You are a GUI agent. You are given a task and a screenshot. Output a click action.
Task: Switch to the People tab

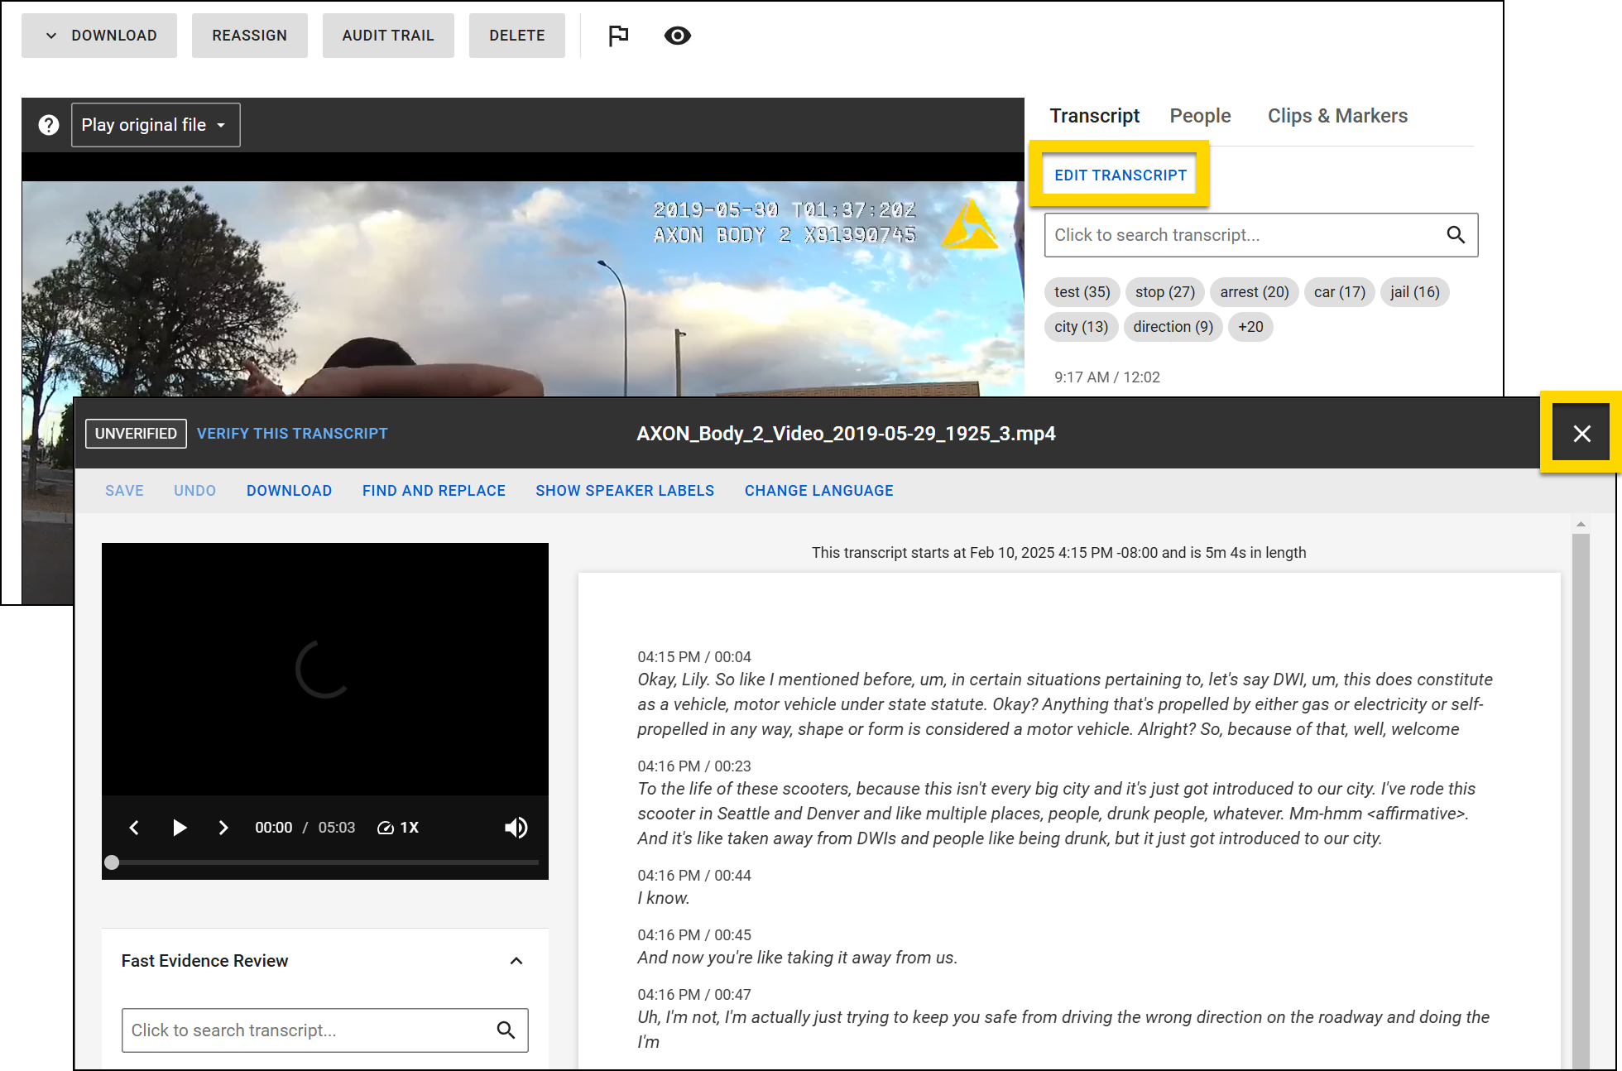point(1200,116)
